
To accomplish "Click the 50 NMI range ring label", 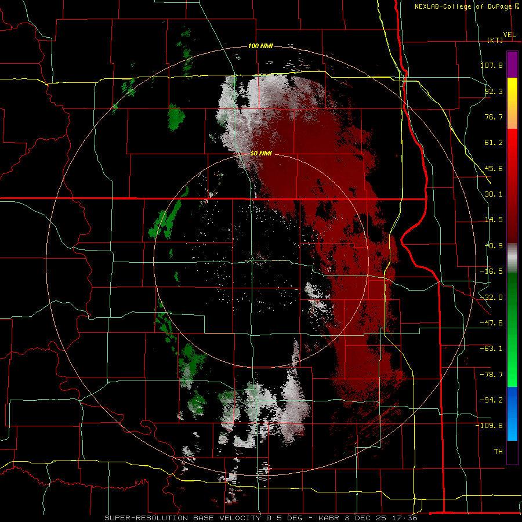I will click(x=261, y=154).
